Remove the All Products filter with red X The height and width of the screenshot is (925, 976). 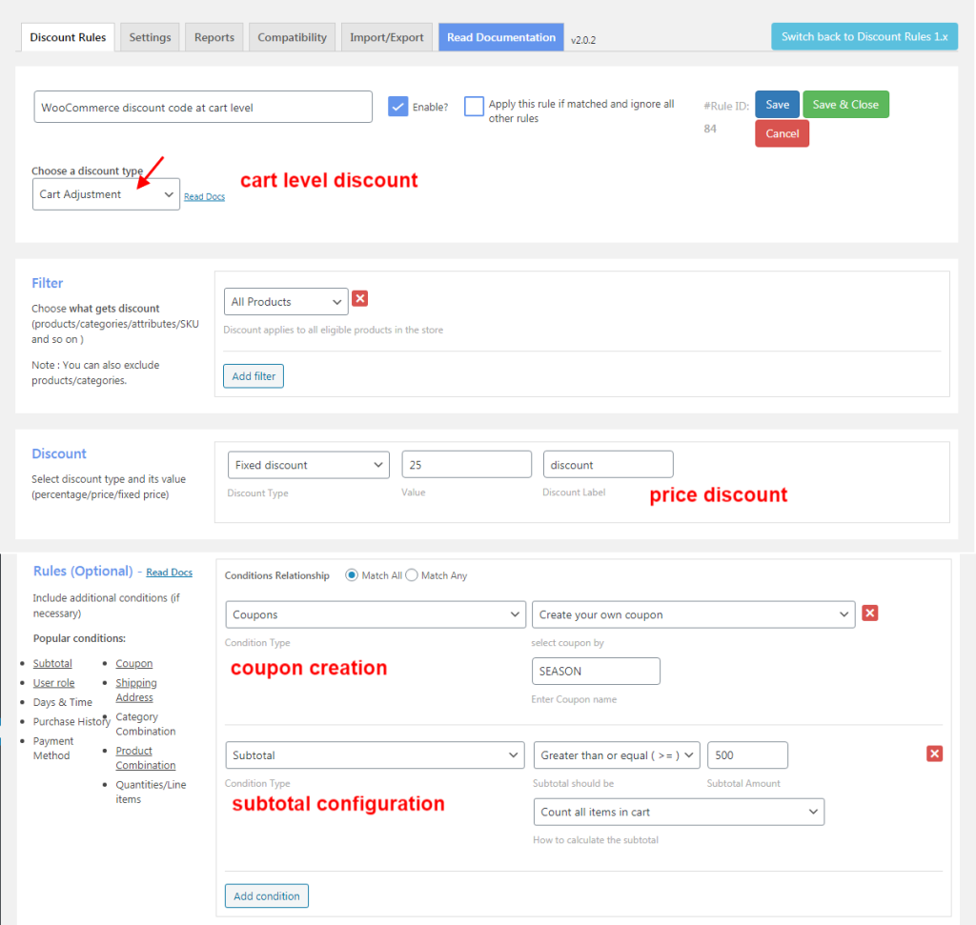click(359, 299)
